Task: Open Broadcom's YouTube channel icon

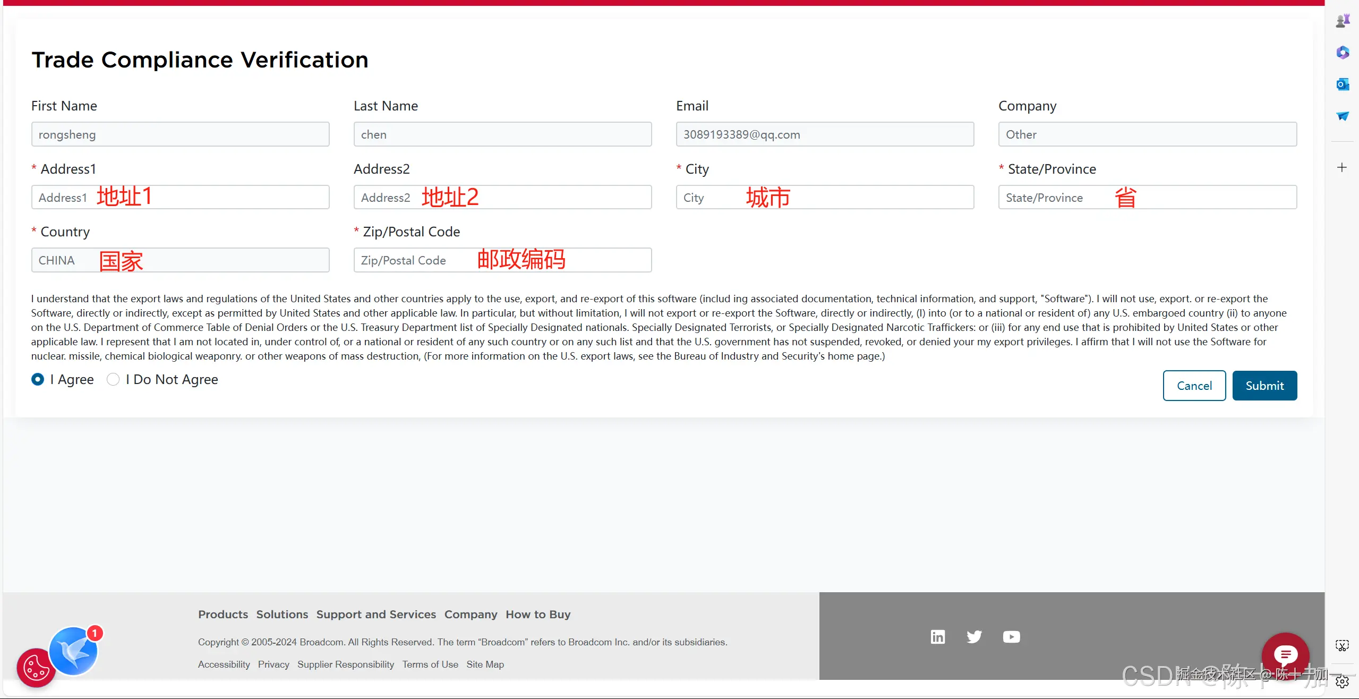Action: pyautogui.click(x=1011, y=636)
